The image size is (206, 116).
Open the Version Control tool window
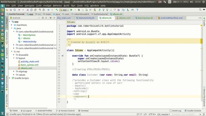pos(65,111)
